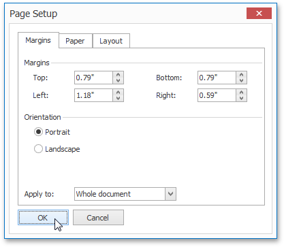Viewport: 284px width, 247px height.
Task: Close the Page Setup dialog
Action: point(259,14)
